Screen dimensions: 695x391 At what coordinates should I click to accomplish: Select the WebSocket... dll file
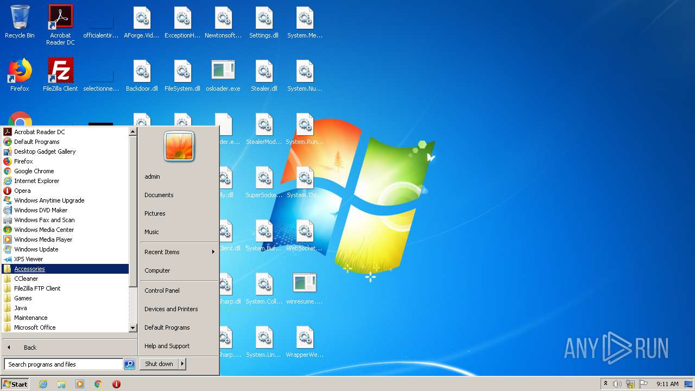tap(305, 236)
